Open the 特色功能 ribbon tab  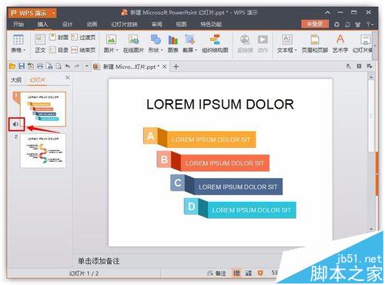pos(211,25)
